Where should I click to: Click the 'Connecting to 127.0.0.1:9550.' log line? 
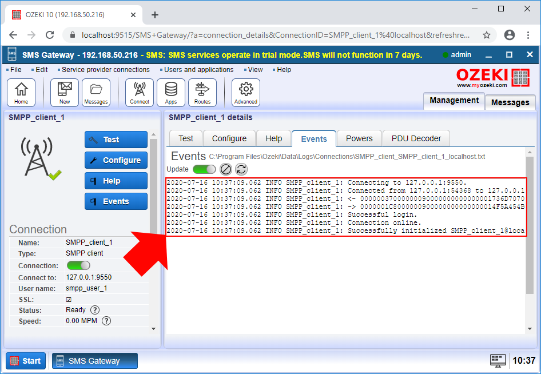click(317, 182)
